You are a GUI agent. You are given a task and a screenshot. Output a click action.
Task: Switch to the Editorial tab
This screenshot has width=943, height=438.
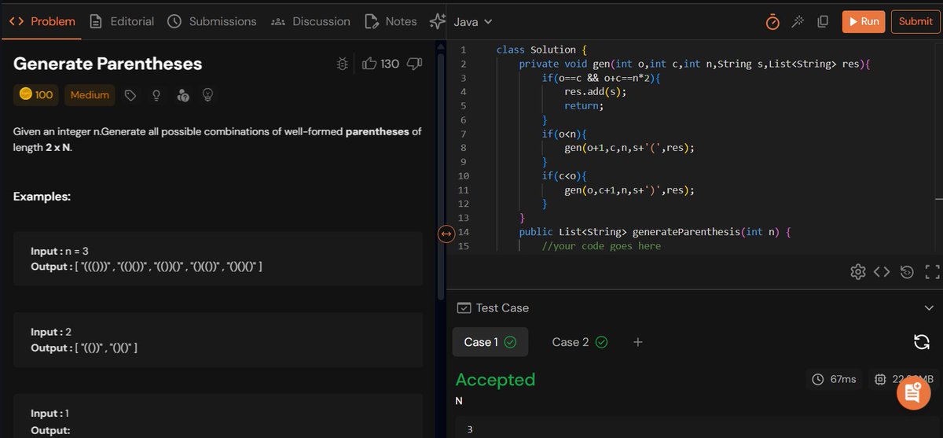(122, 21)
